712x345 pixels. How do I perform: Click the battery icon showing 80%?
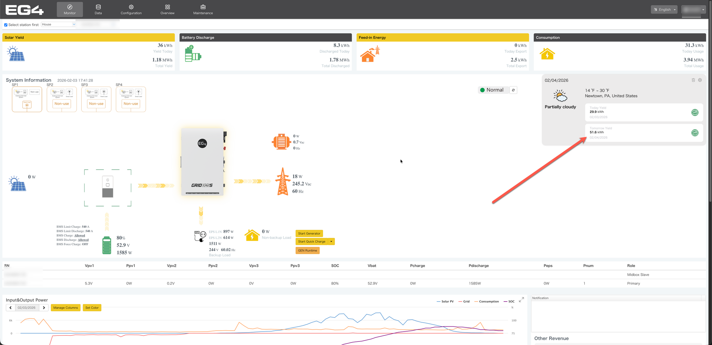click(x=107, y=245)
